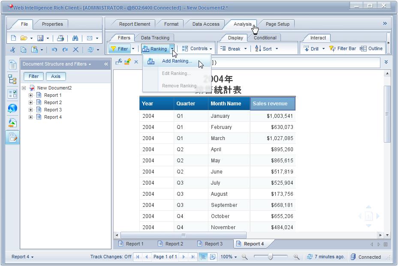Print the document with printer icon
The width and height of the screenshot is (398, 266).
pyautogui.click(x=60, y=38)
